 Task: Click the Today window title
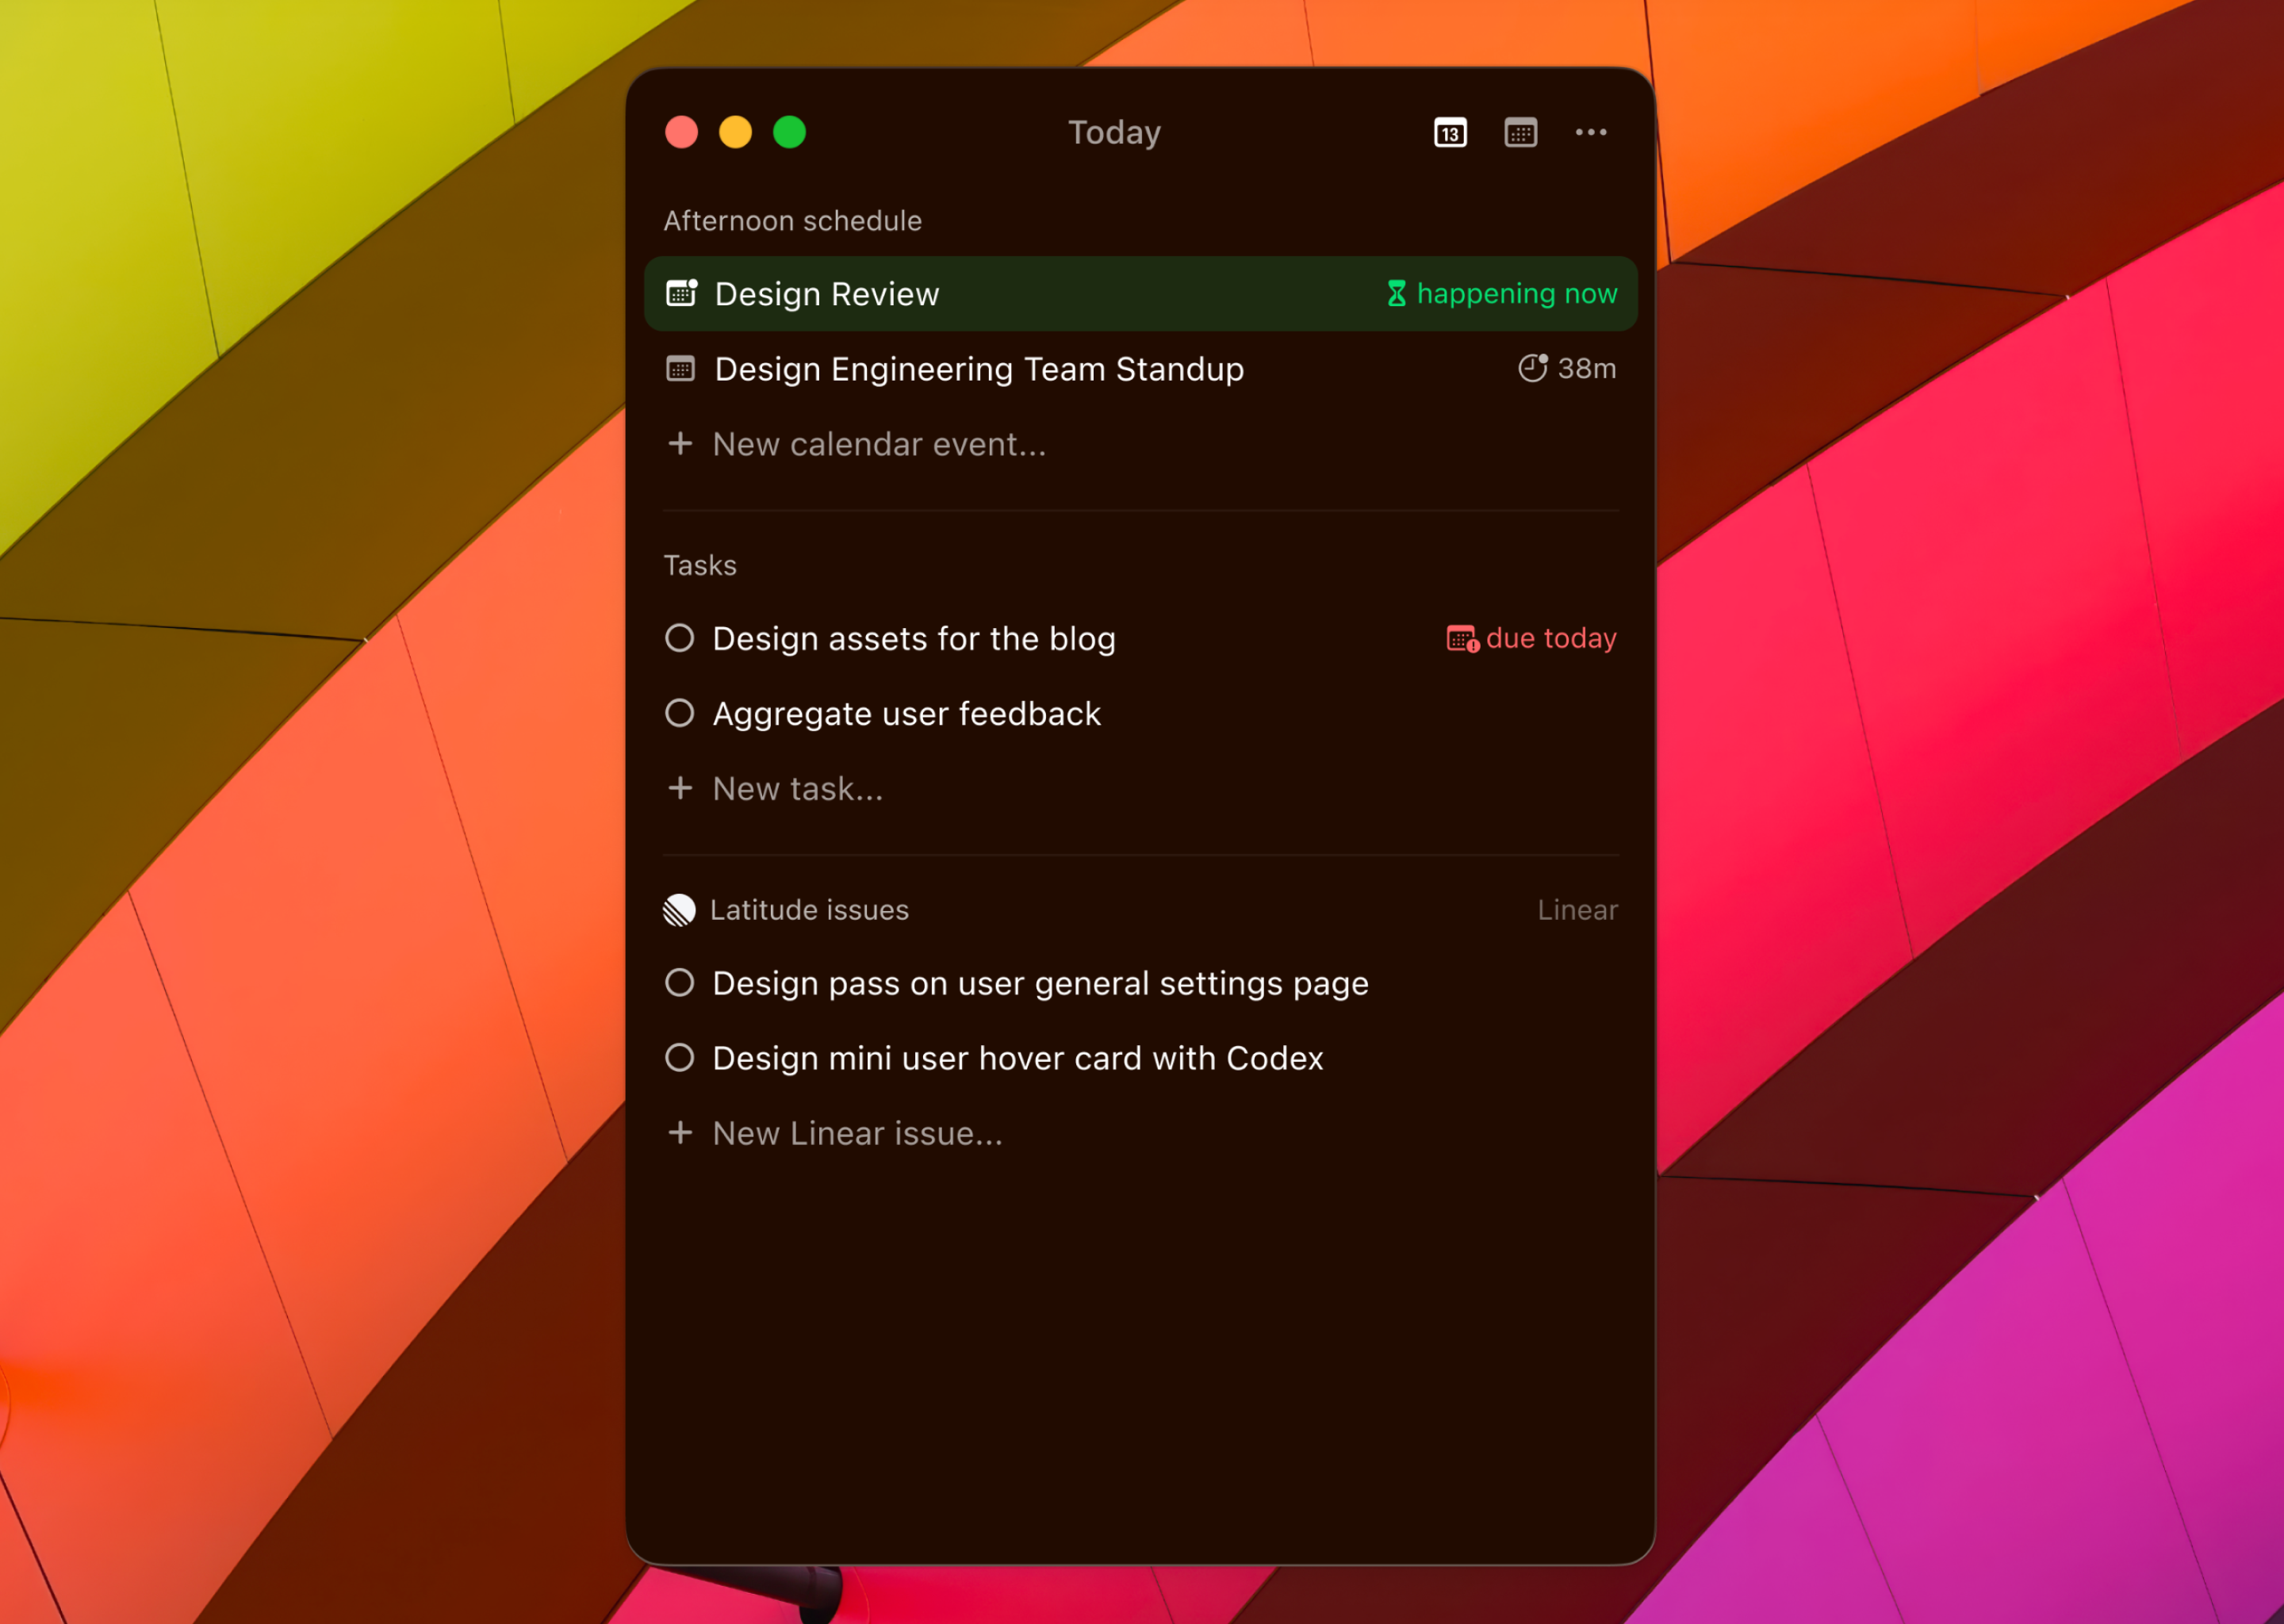click(1114, 133)
